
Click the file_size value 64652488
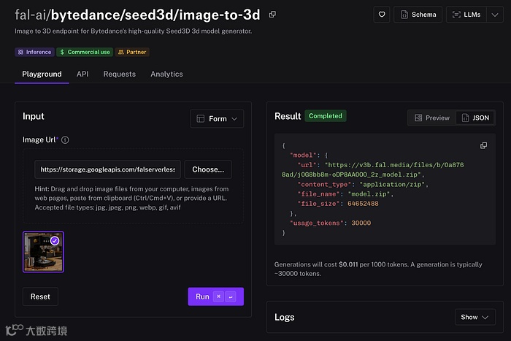[363, 204]
